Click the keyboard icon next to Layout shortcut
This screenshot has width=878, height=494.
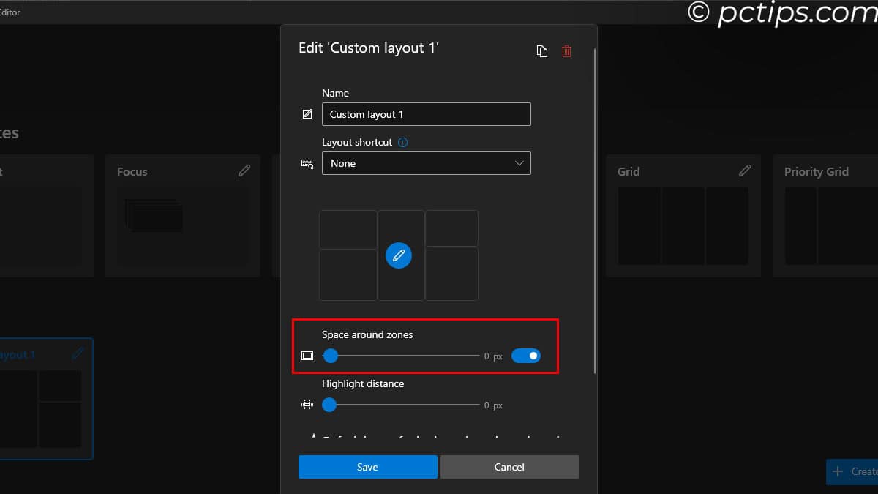click(307, 163)
